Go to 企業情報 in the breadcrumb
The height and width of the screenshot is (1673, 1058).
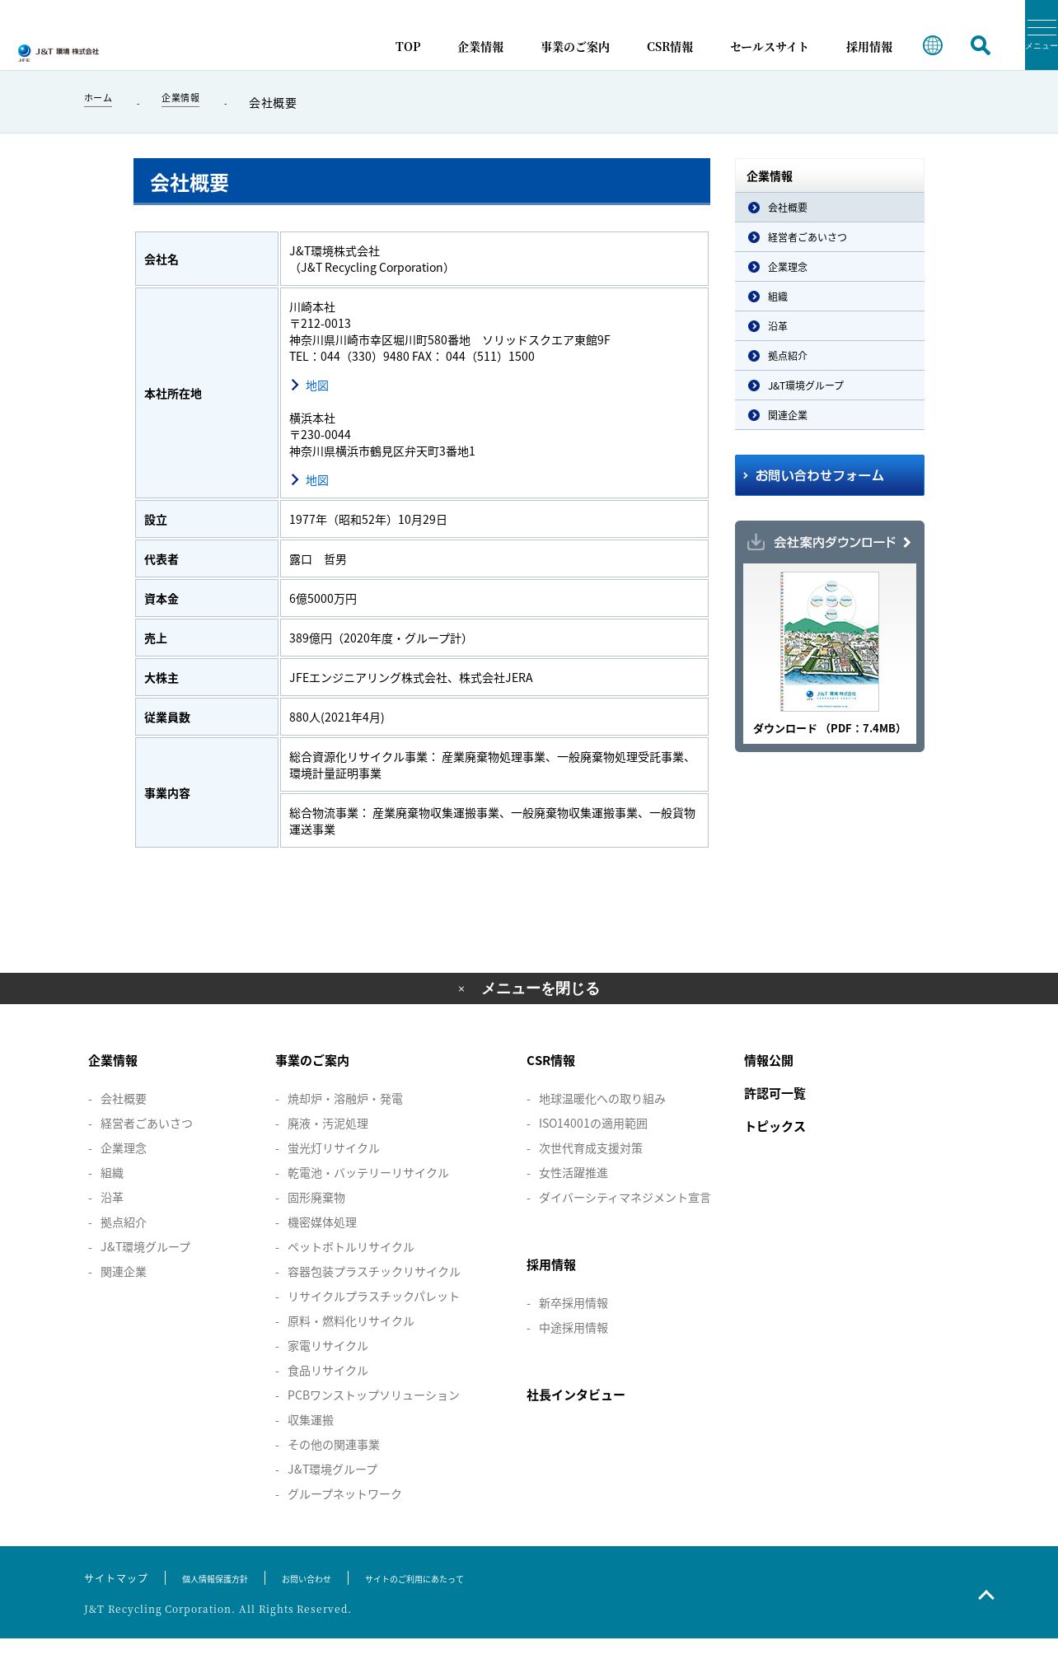pos(180,98)
